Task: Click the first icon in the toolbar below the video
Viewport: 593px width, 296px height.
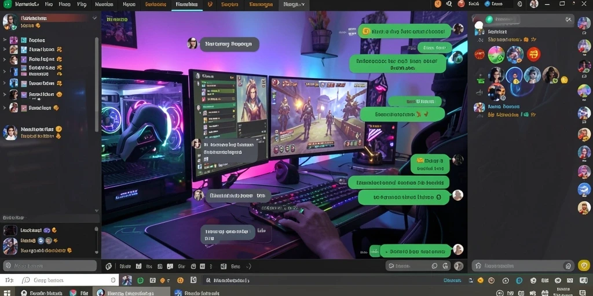Action: [x=108, y=267]
